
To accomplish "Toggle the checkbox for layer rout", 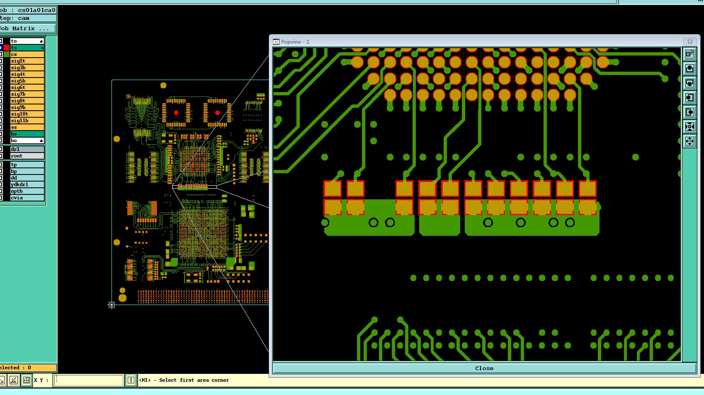I will [x=1, y=156].
